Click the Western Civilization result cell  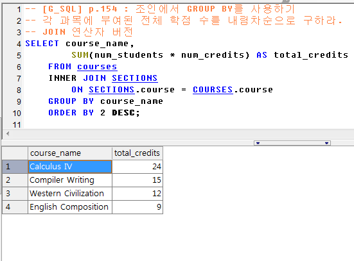[x=70, y=194]
